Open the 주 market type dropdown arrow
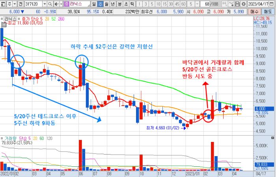Image resolution: width=276 pixels, height=177 pixels. (x=15, y=4)
